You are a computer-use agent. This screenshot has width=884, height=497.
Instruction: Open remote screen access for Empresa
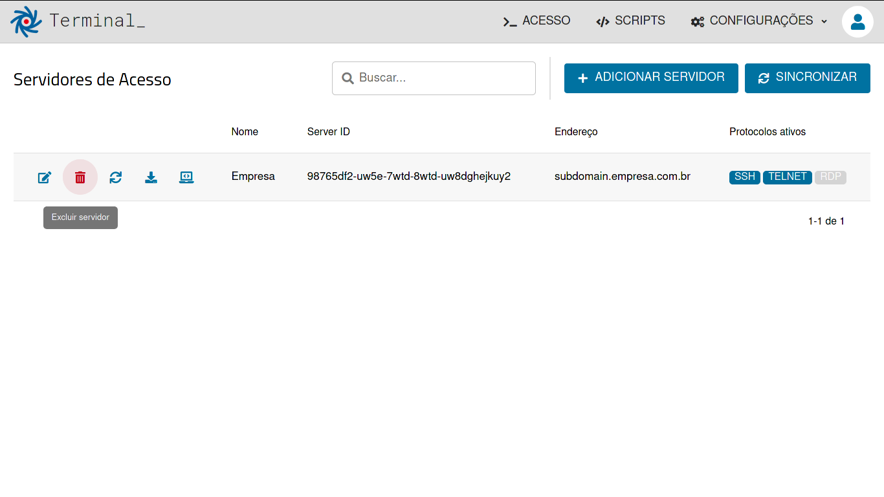point(186,177)
